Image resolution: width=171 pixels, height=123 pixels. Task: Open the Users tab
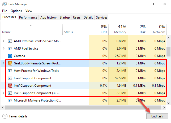coord(77,17)
